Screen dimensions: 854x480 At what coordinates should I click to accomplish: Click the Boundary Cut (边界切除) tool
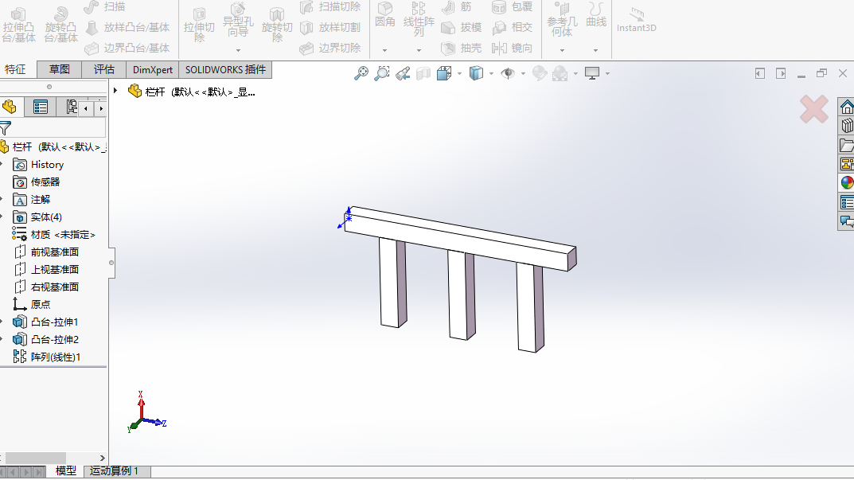pos(330,48)
